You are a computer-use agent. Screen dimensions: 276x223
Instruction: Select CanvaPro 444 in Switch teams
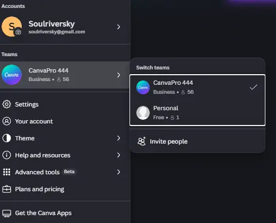click(x=197, y=87)
